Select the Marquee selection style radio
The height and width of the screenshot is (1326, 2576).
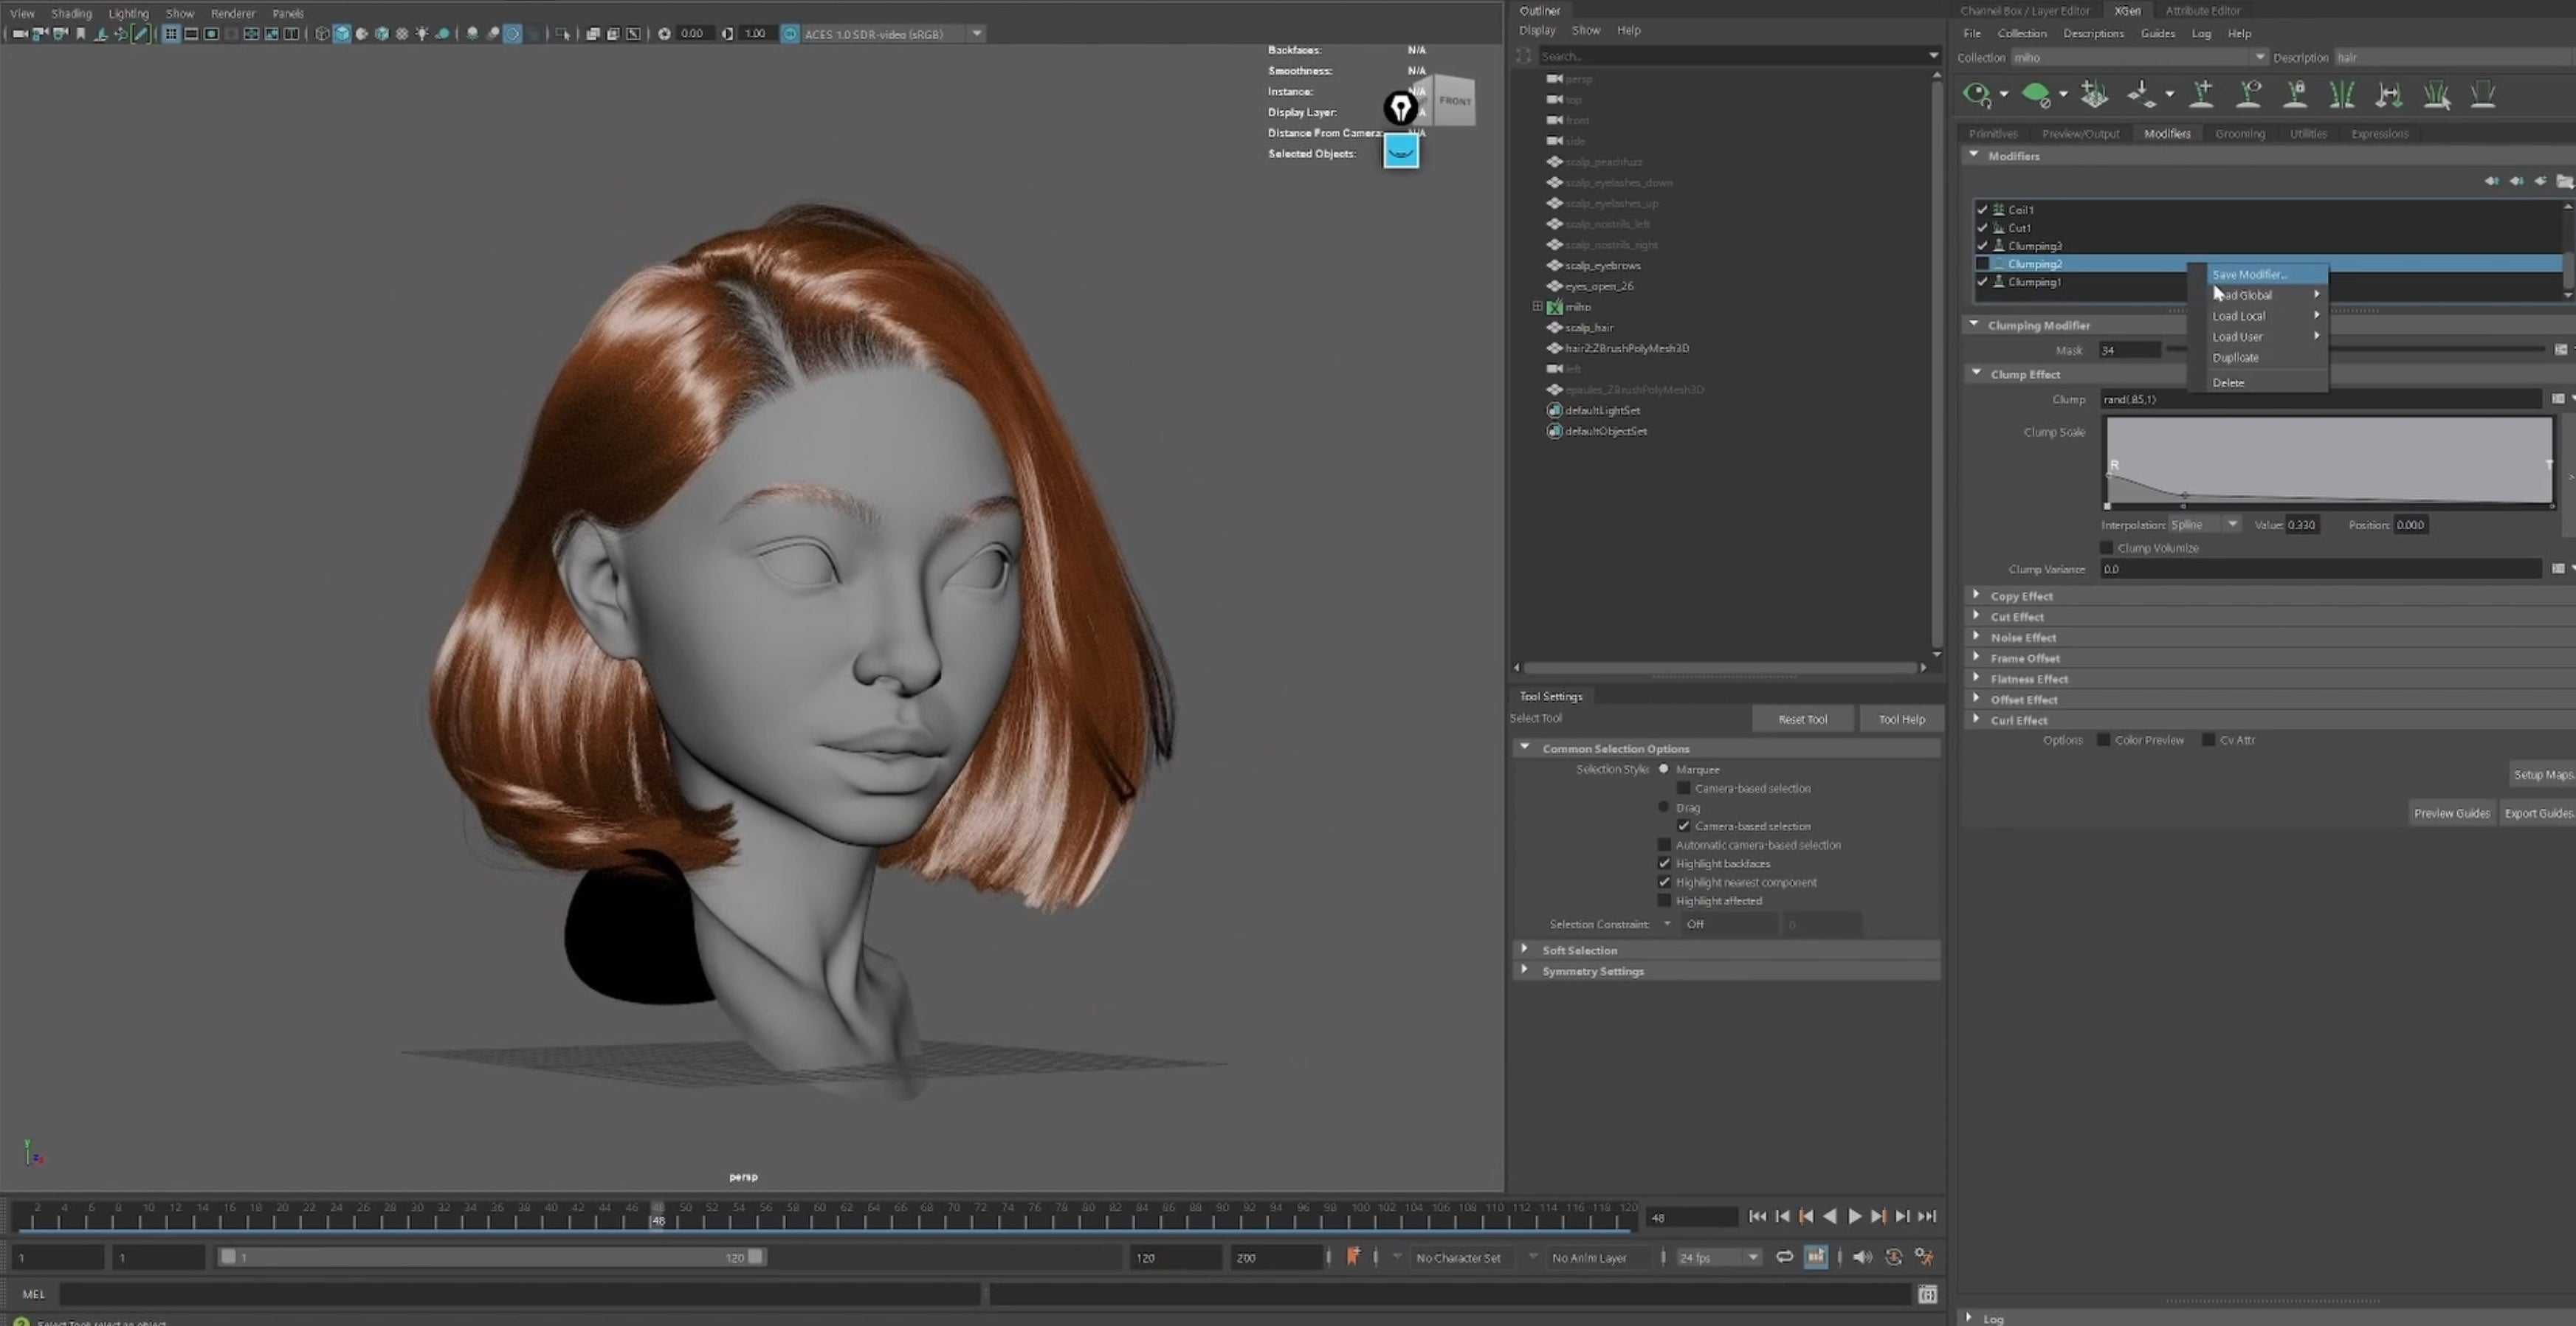(1664, 769)
